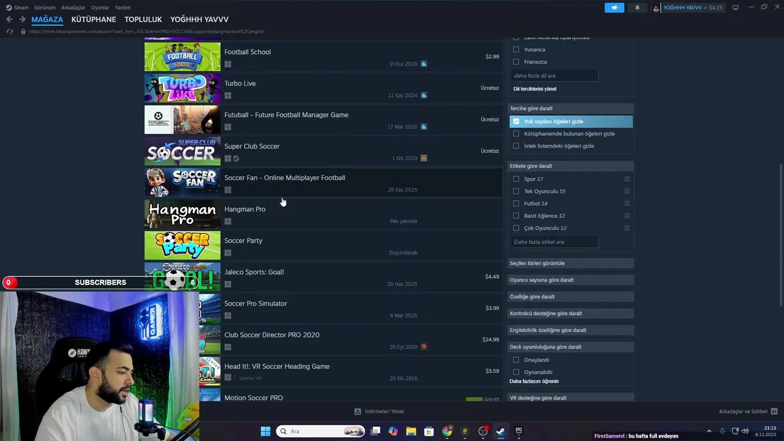Exclude the Spor tag with its minus icon

(x=627, y=179)
